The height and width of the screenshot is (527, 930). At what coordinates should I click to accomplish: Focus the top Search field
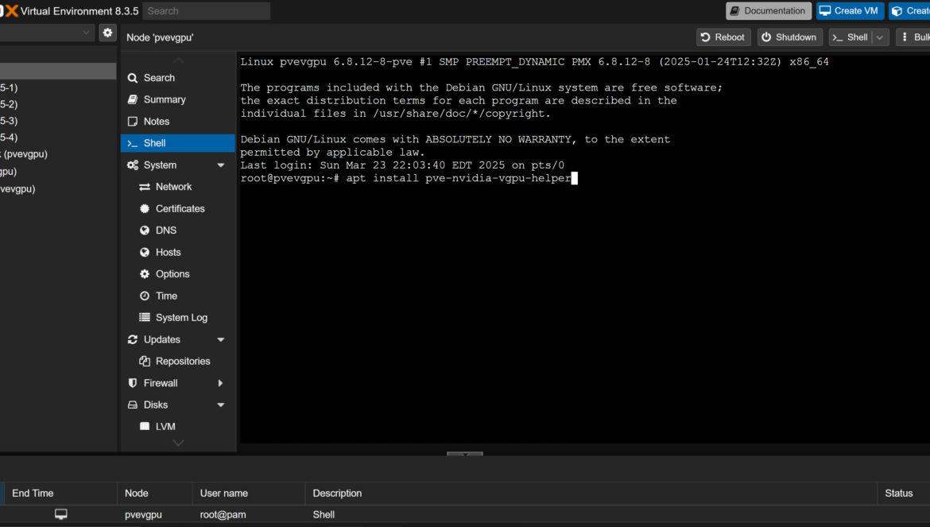[x=207, y=10]
